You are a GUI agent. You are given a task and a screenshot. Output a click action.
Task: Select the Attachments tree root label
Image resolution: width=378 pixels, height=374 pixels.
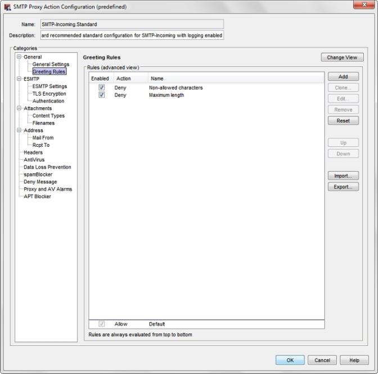pos(38,108)
